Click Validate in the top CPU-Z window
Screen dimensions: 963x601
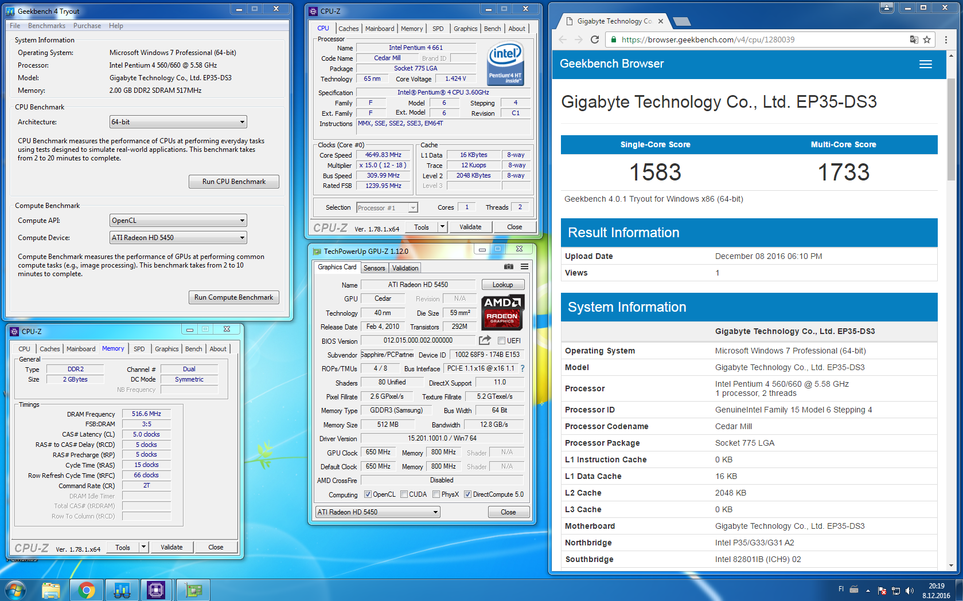pos(470,227)
